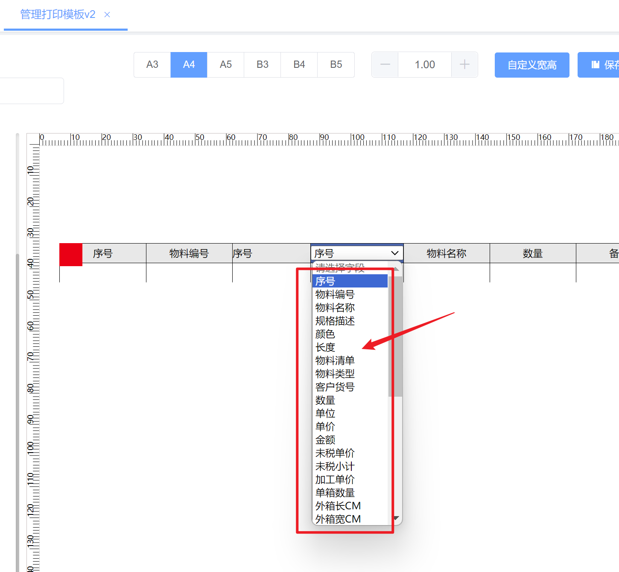
Task: Choose the B4 paper size option
Action: 299,65
